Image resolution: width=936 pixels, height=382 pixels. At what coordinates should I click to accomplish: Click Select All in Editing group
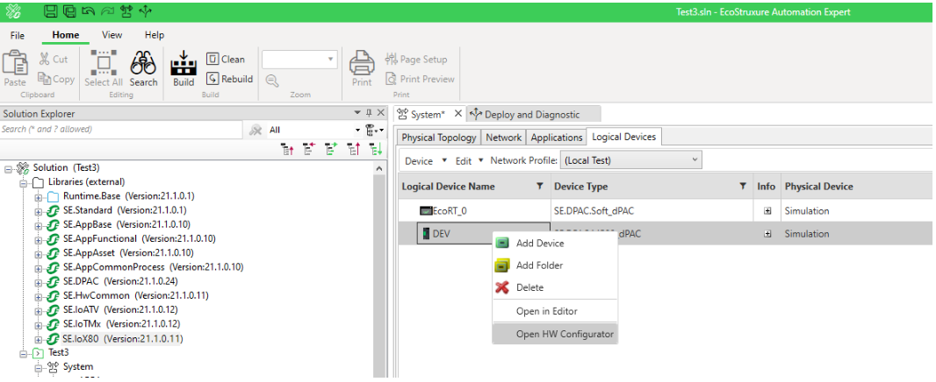[x=104, y=68]
